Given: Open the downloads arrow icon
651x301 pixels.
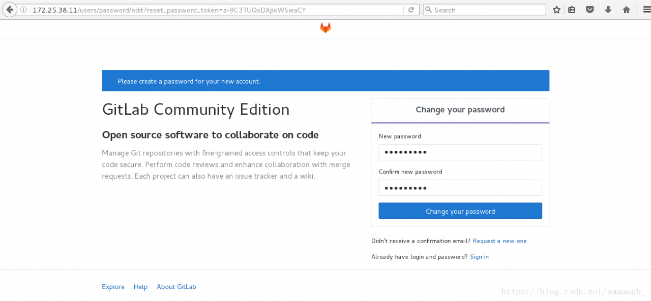Looking at the screenshot, I should click(608, 10).
